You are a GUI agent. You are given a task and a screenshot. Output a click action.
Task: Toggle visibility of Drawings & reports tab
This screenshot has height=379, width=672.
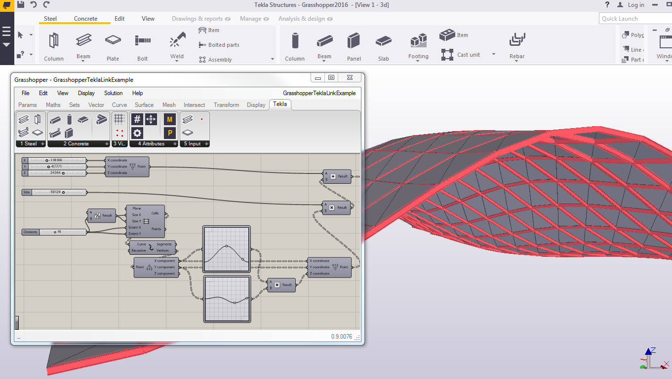pyautogui.click(x=228, y=19)
